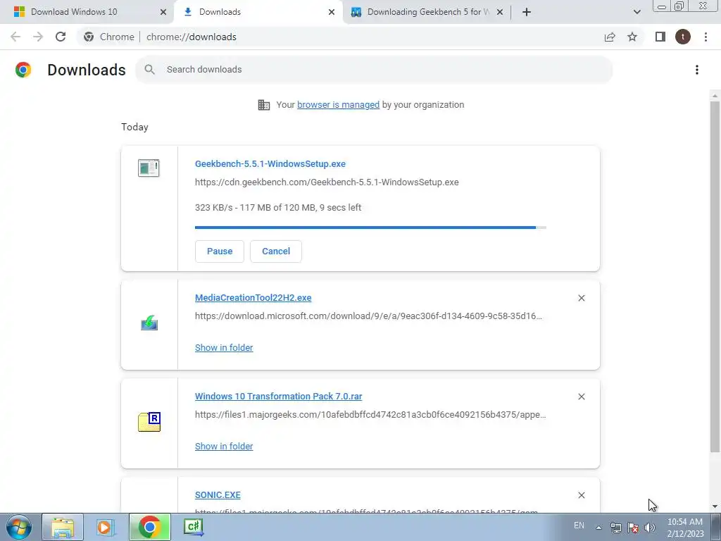Open Chrome's three-dot menu
Screen dimensions: 721x541
[706, 37]
